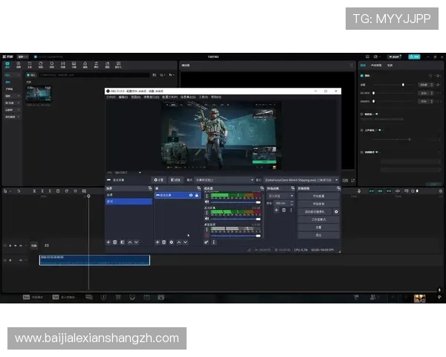The width and height of the screenshot is (446, 357).
Task: Click the eye icon on the OBS source row
Action: click(x=191, y=195)
